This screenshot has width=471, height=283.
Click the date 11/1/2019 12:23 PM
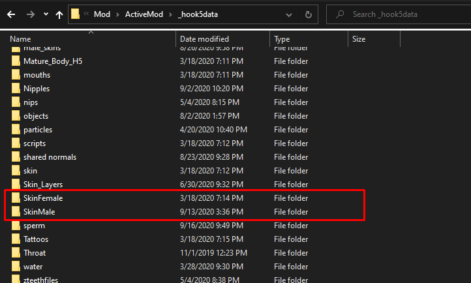pyautogui.click(x=213, y=253)
